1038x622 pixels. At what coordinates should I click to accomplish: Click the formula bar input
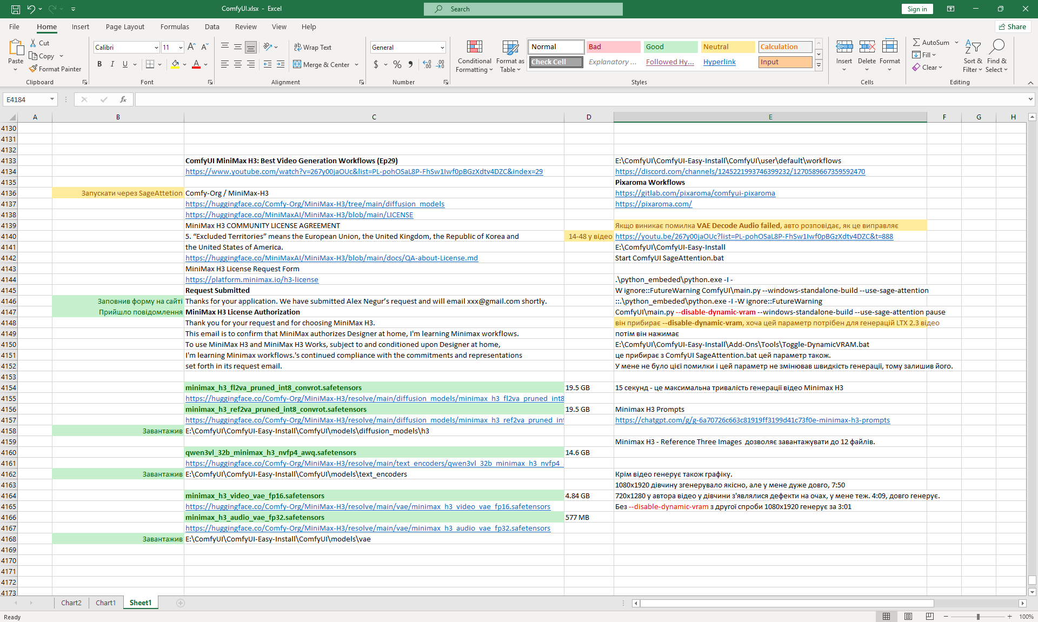tap(581, 99)
